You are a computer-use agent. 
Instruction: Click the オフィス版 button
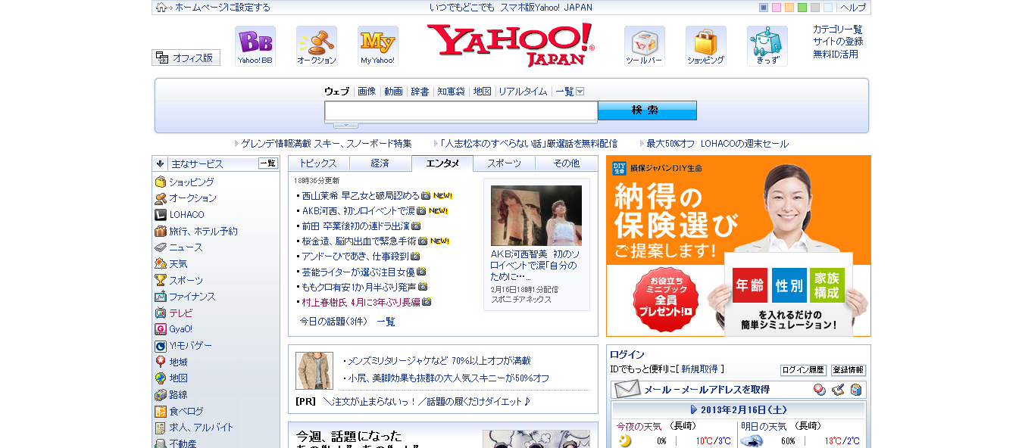[186, 58]
